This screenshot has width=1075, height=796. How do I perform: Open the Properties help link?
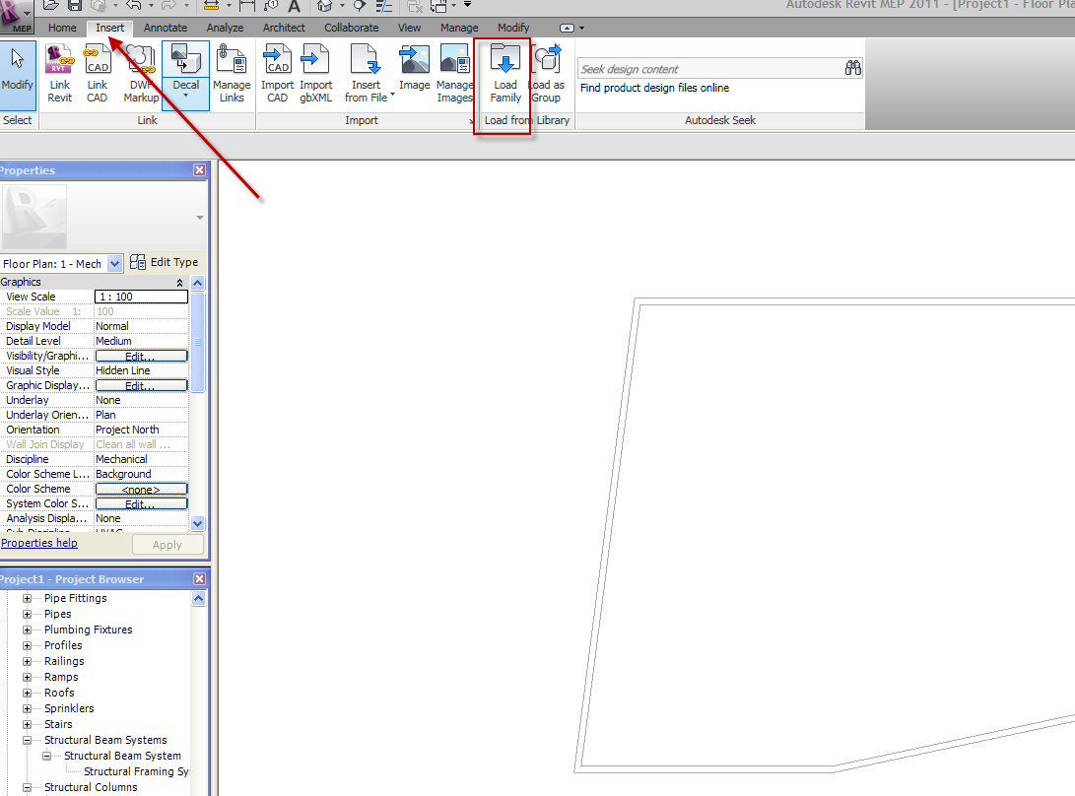click(39, 543)
